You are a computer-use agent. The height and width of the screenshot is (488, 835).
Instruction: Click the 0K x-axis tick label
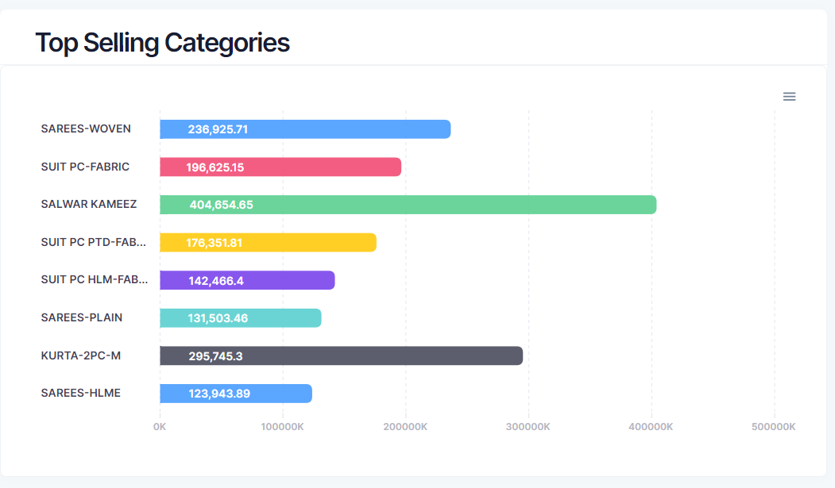tap(160, 427)
